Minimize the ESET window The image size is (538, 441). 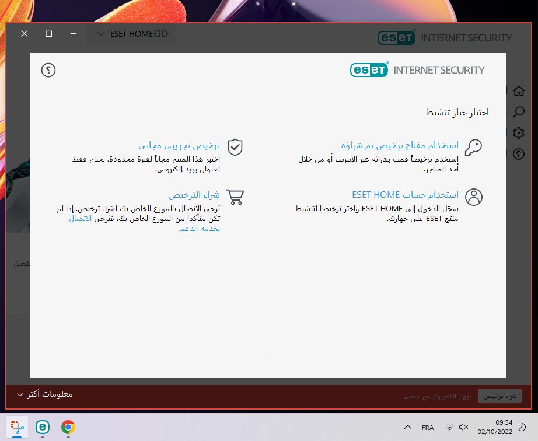(74, 34)
